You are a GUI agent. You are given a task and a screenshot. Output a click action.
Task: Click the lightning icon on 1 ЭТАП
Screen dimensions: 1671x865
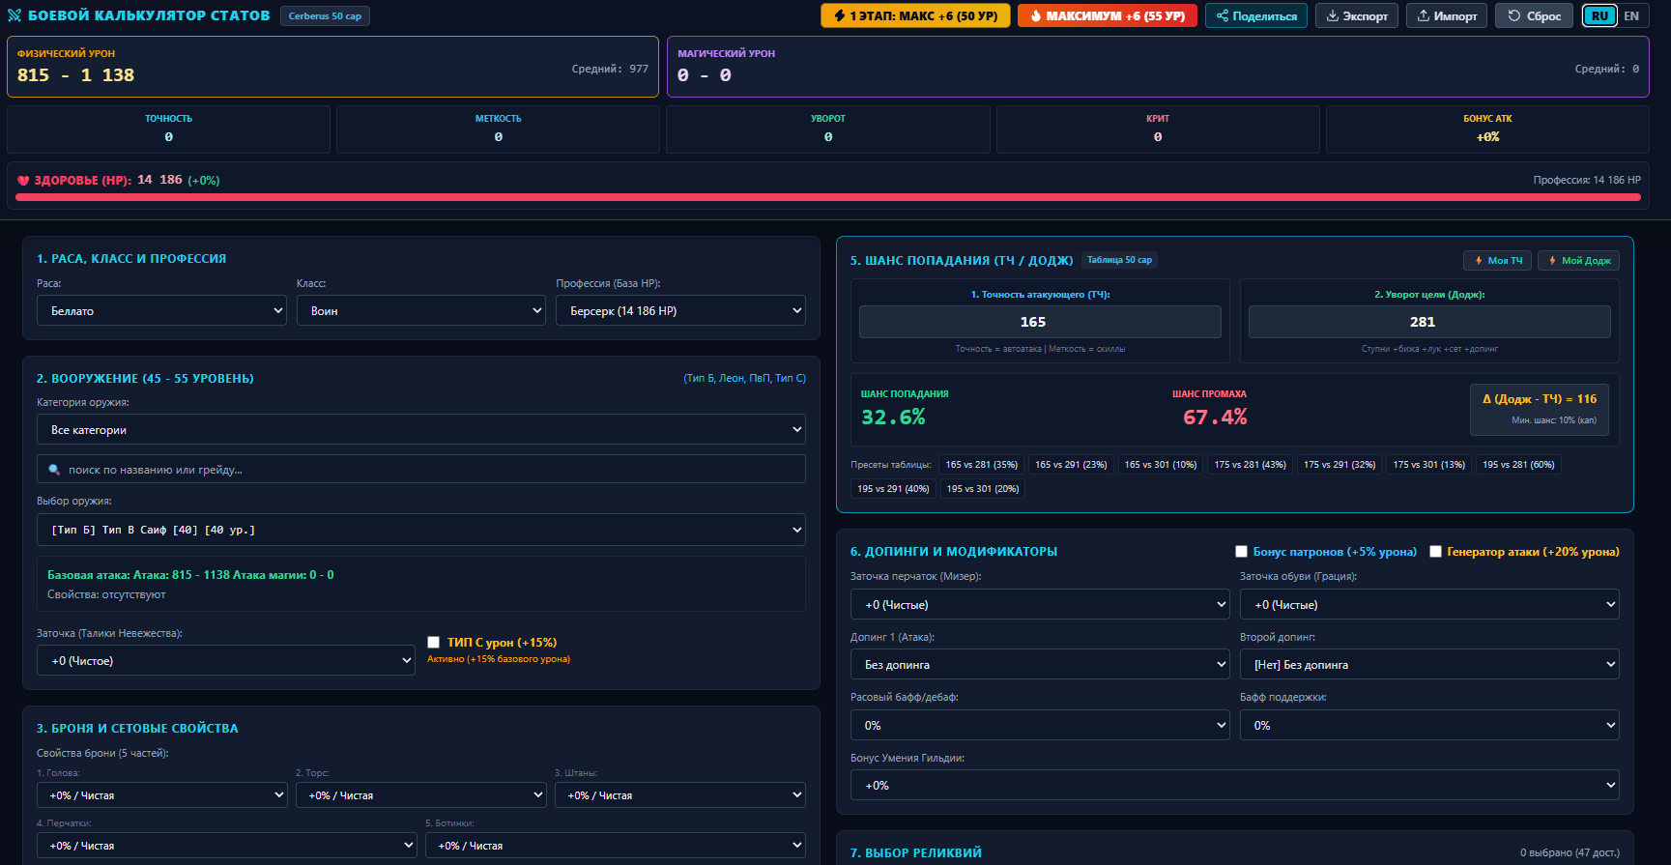tap(840, 15)
